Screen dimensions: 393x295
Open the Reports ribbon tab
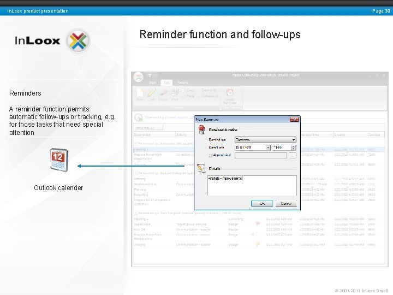(x=183, y=82)
